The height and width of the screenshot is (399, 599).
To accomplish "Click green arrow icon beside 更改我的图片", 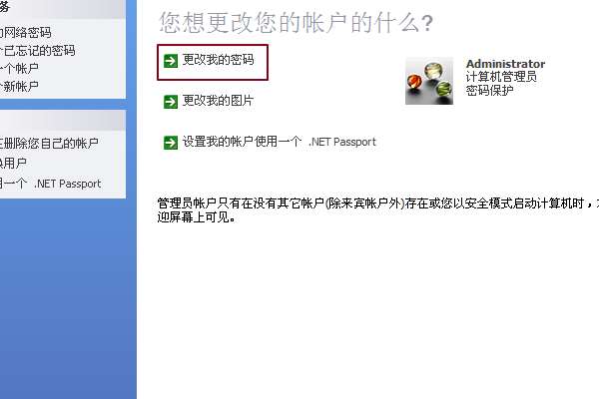I will pos(171,102).
